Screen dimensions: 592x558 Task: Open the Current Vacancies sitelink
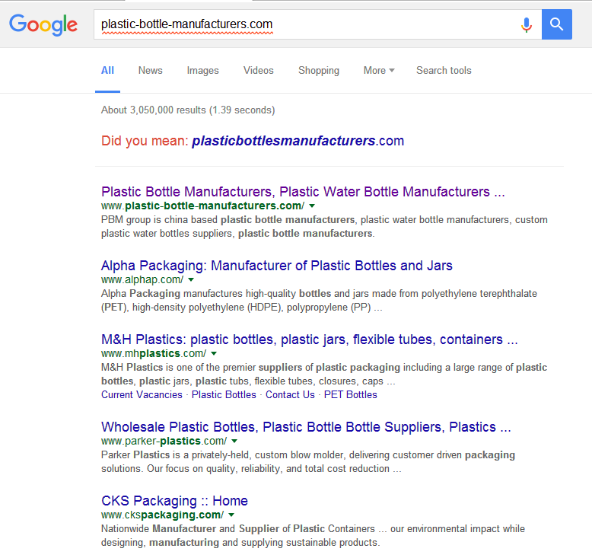(142, 395)
